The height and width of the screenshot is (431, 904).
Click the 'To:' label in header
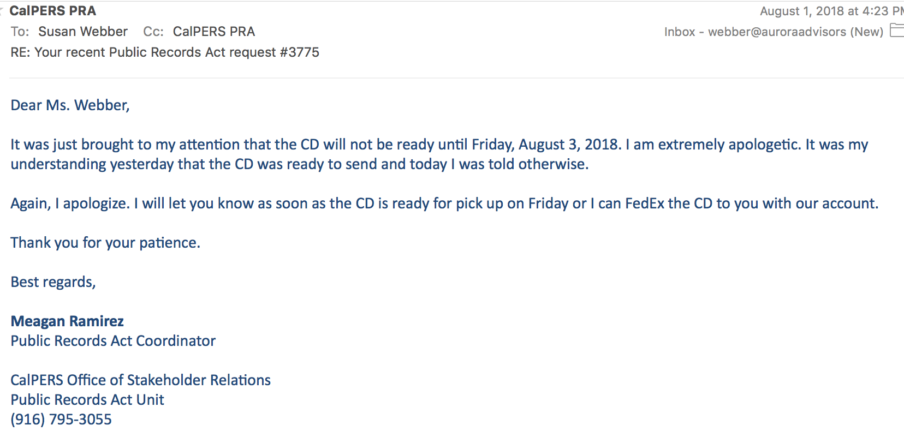tap(20, 32)
